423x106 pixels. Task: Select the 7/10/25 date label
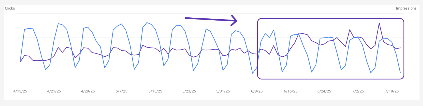click(392, 91)
